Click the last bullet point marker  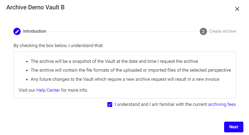[x=27, y=80]
